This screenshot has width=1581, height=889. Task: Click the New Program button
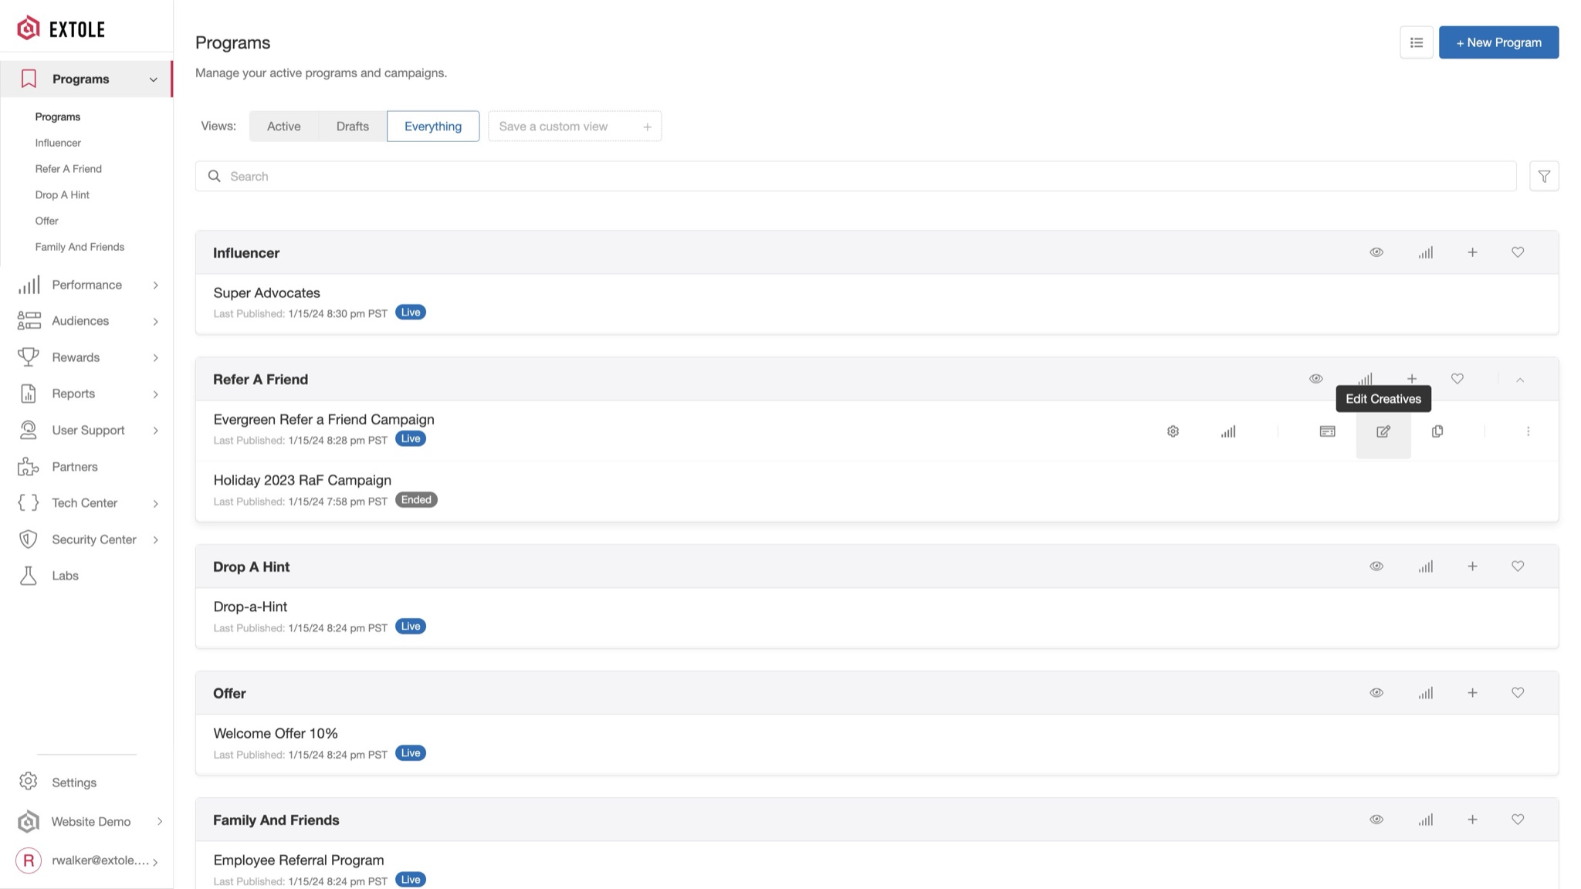(x=1498, y=42)
